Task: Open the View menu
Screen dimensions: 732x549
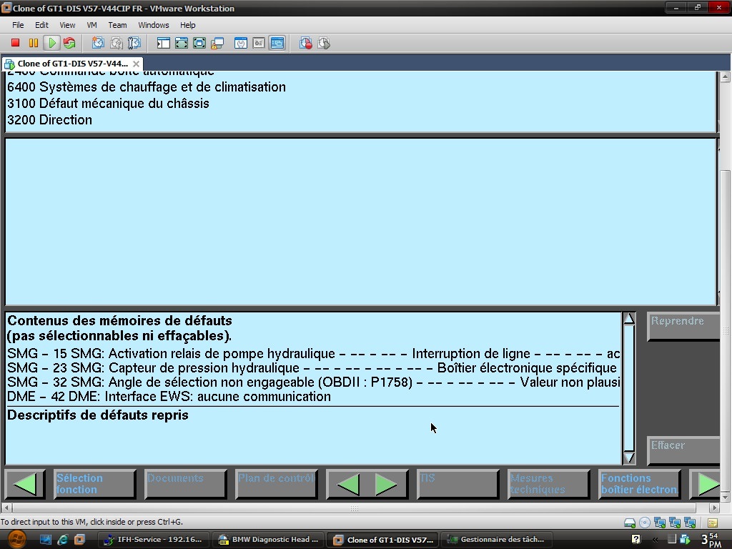Action: tap(67, 25)
